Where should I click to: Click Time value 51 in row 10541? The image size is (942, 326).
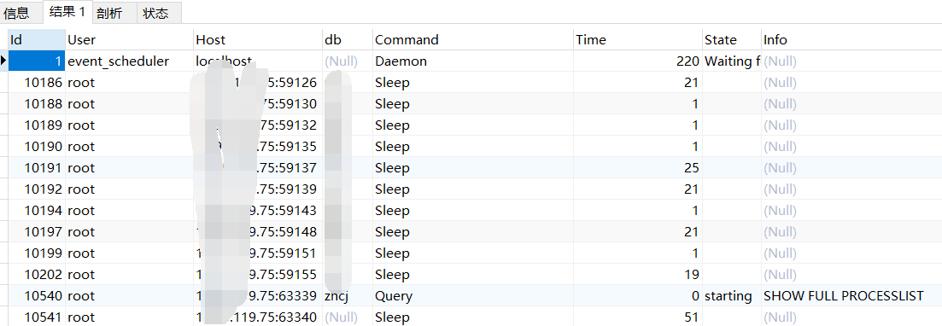(x=637, y=317)
